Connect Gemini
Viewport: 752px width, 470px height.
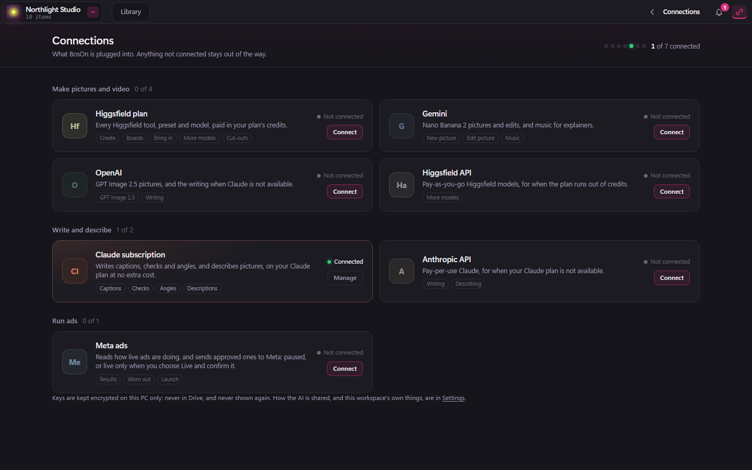[672, 132]
